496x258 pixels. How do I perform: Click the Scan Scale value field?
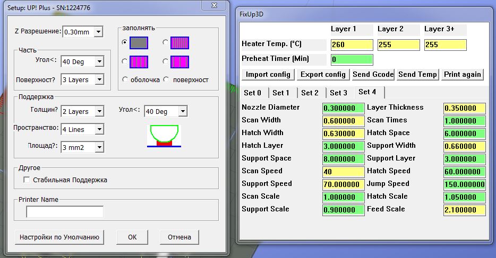click(344, 197)
